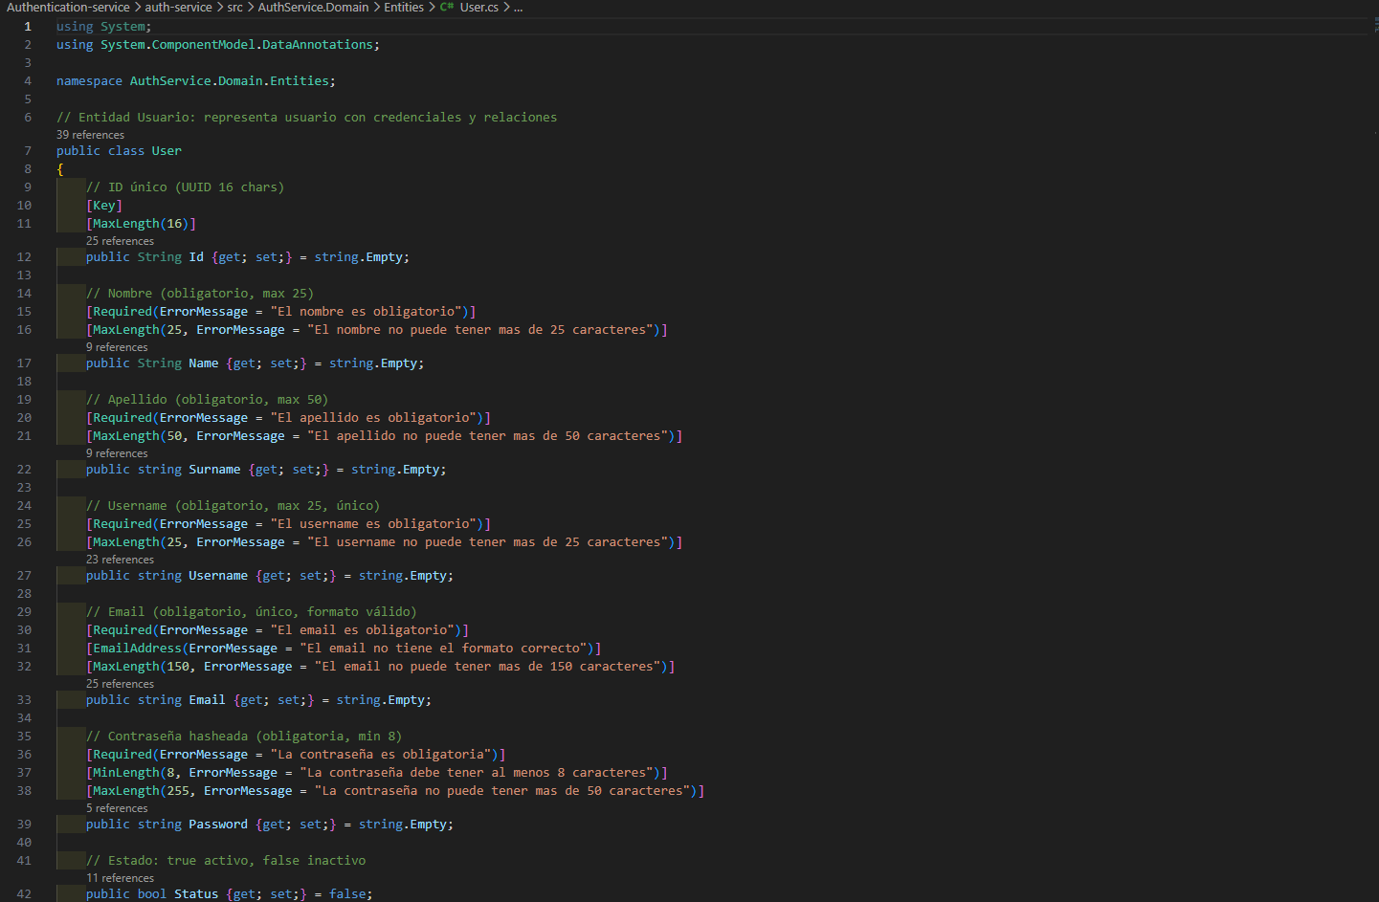Show 25 references above the Email property
This screenshot has width=1379, height=902.
(x=120, y=684)
